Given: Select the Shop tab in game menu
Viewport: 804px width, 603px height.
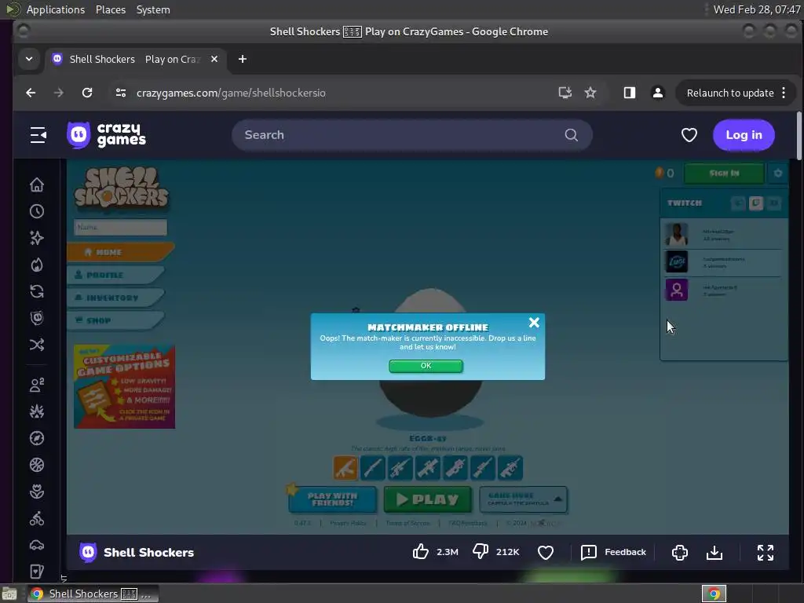Looking at the screenshot, I should click(x=115, y=320).
